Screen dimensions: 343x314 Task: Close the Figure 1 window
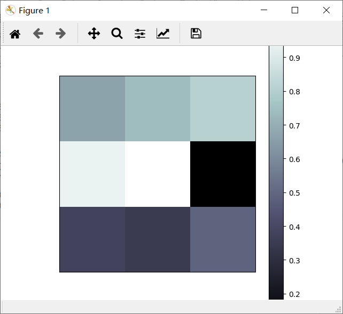click(326, 10)
